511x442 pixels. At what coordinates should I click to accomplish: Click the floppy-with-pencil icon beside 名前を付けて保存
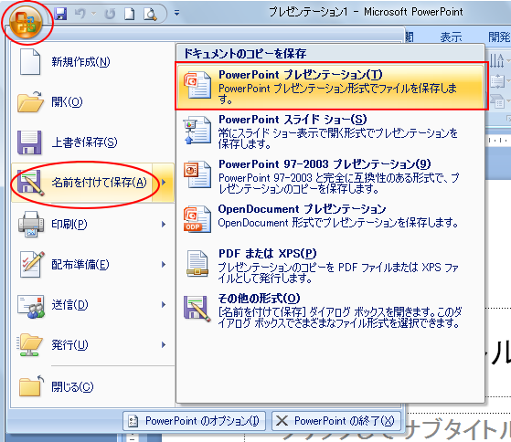(x=31, y=183)
